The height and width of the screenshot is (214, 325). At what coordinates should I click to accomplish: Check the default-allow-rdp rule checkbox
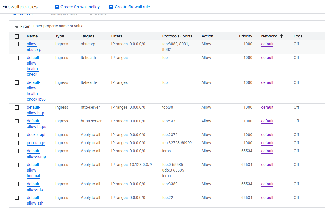[17, 184]
